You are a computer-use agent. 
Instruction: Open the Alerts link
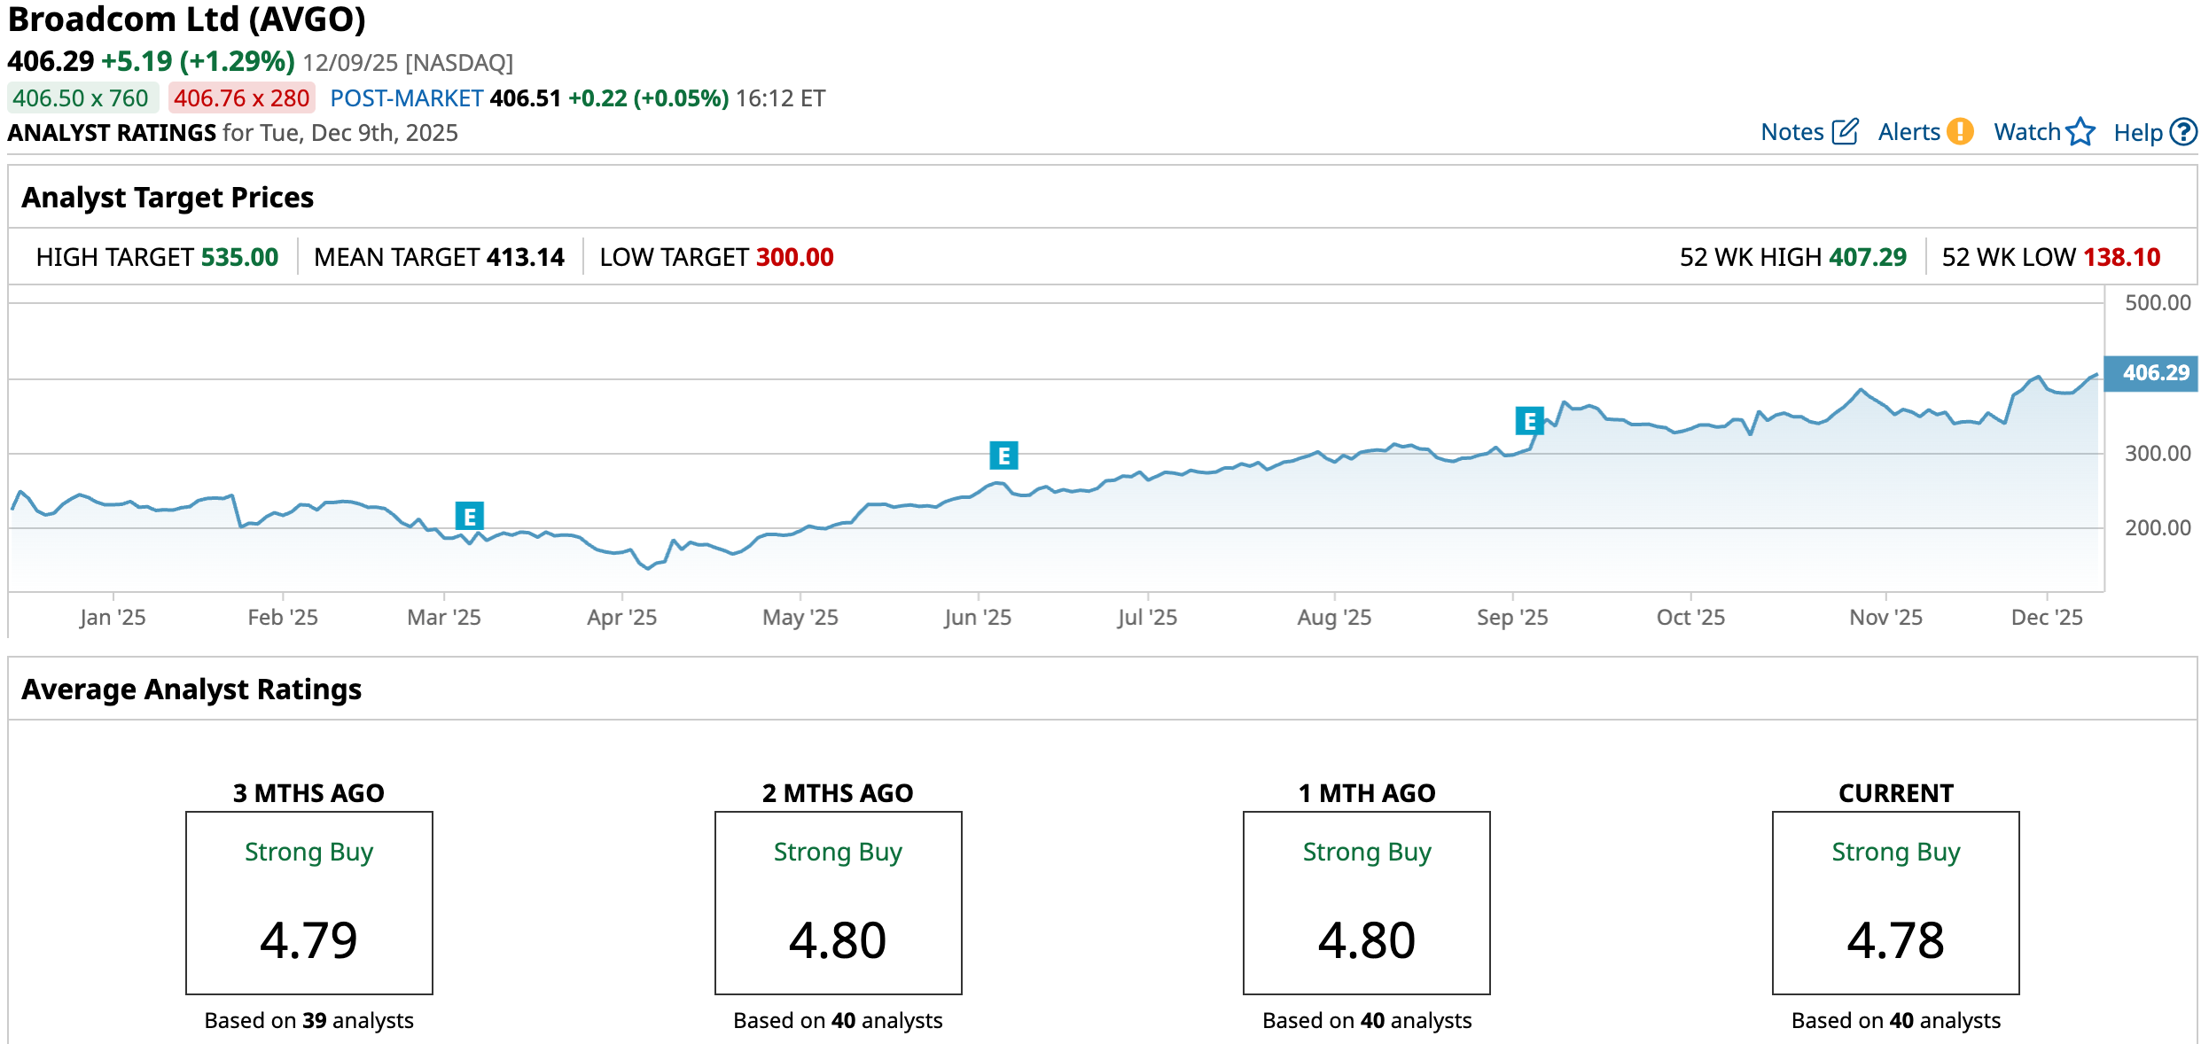1908,132
